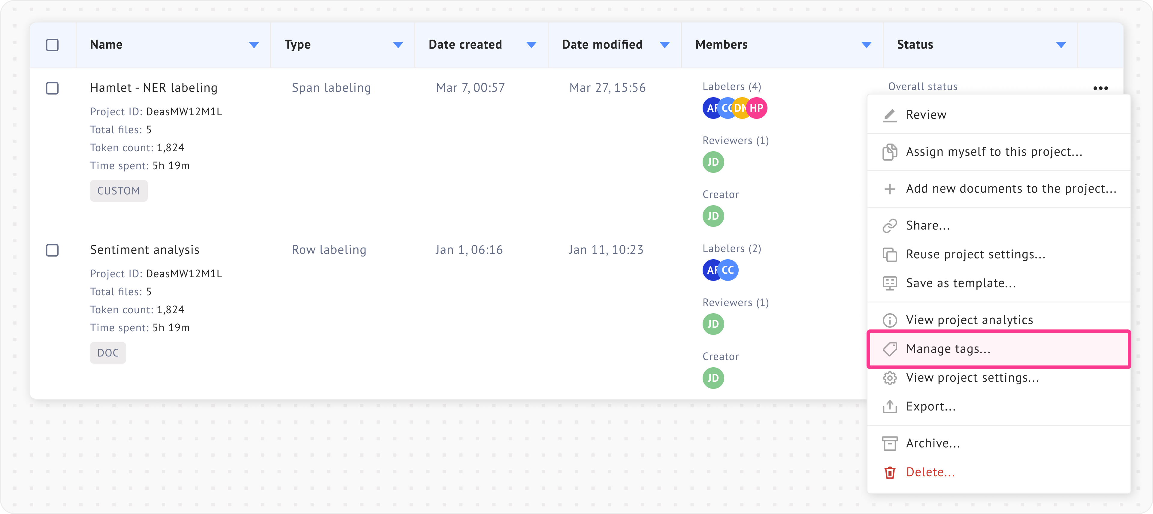Tick the select-all checkbox in the header

pyautogui.click(x=52, y=45)
